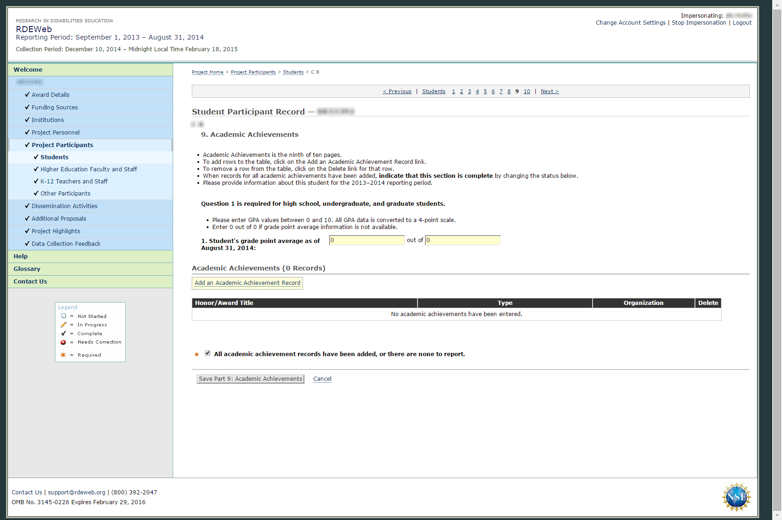Click the checkmark icon beside Award Details
Viewport: 782px width, 520px height.
27,95
